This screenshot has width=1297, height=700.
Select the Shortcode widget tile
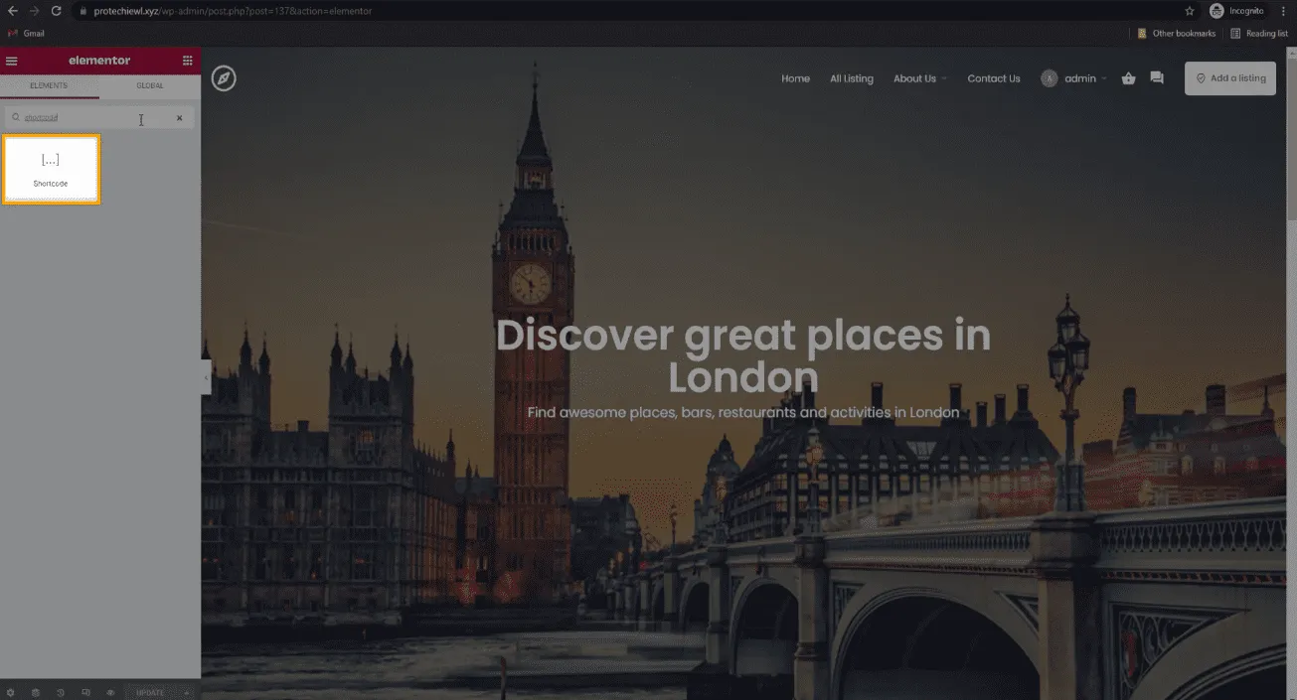[x=51, y=169]
